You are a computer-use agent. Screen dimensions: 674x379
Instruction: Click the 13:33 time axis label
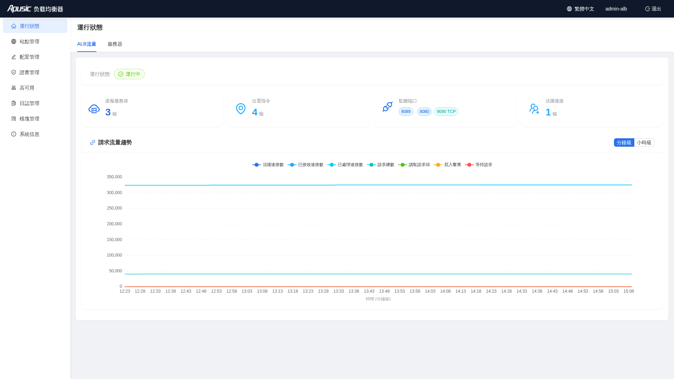click(x=338, y=291)
